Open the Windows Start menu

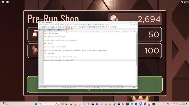click(x=36, y=104)
